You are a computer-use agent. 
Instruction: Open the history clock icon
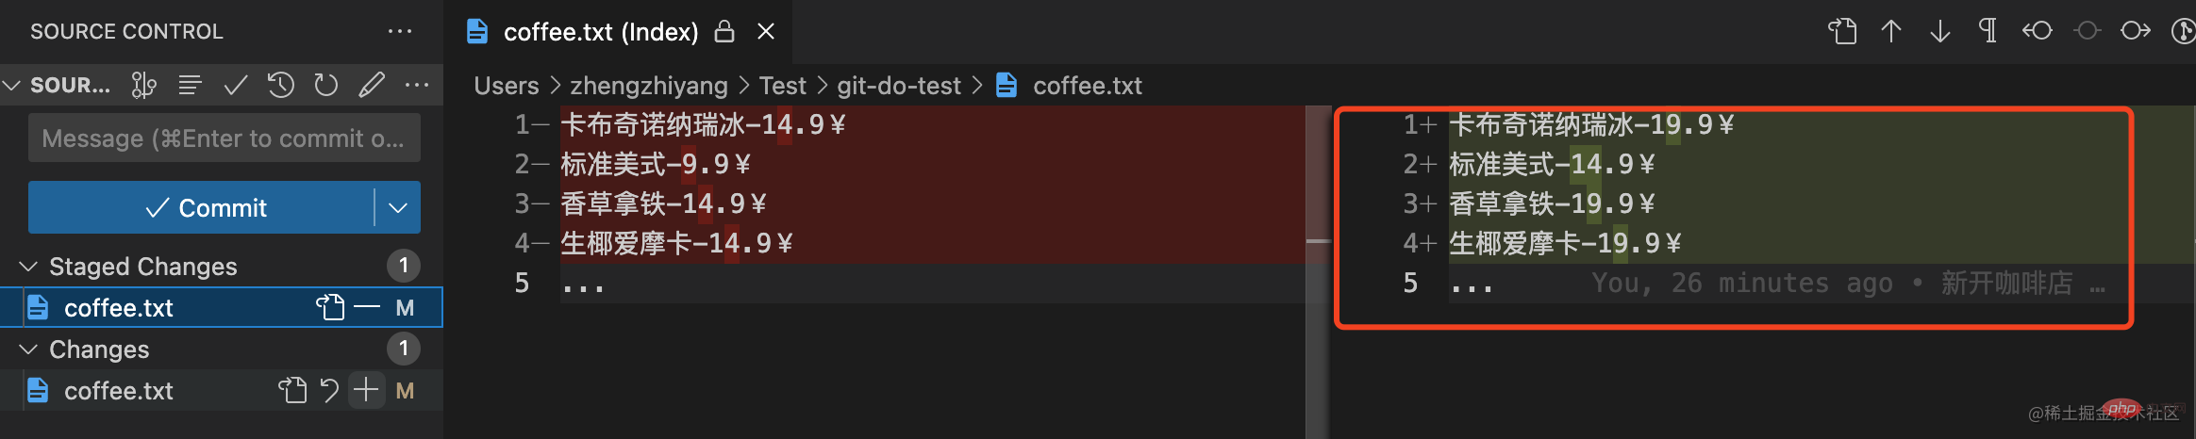coord(281,86)
